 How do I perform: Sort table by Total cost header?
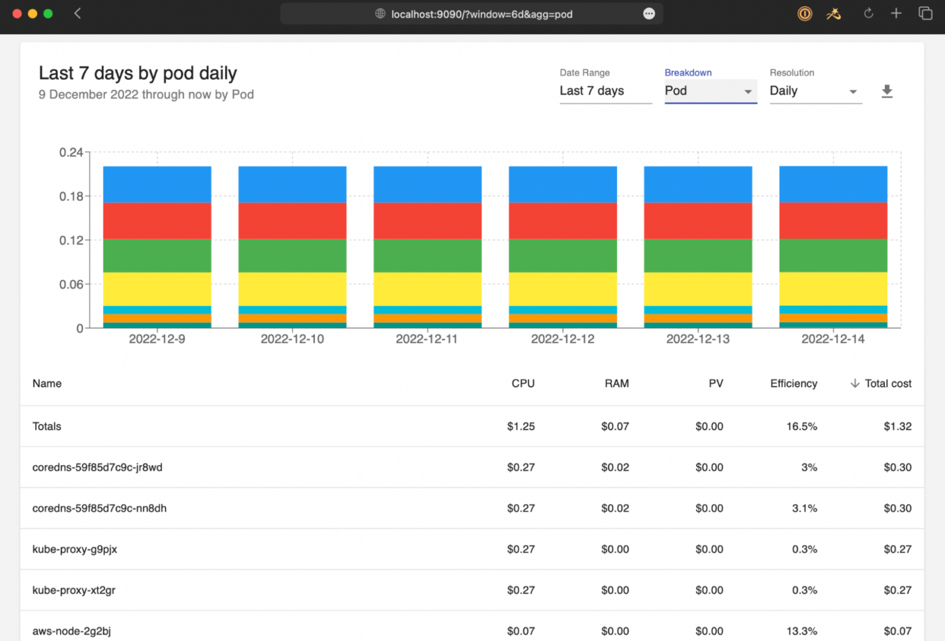click(888, 383)
